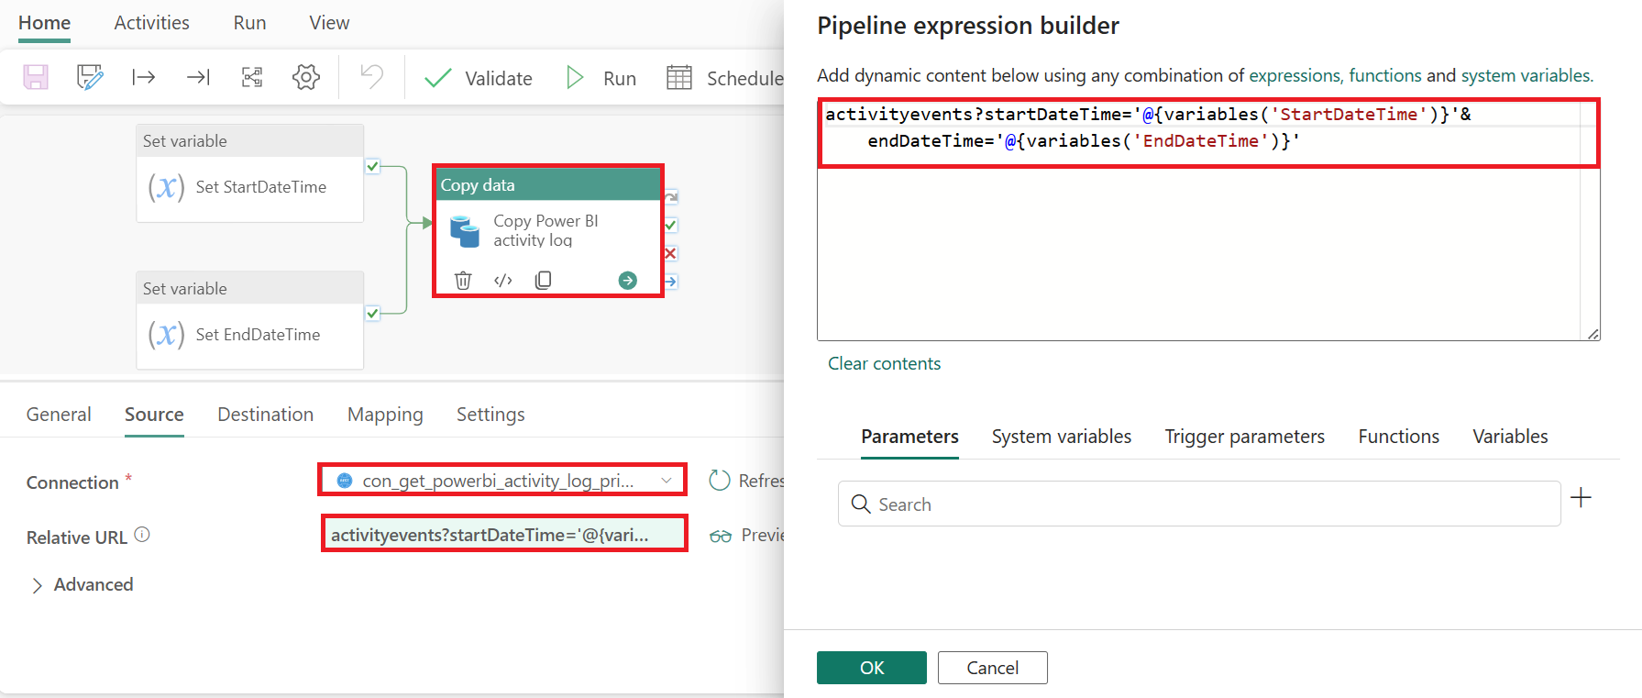Click failure X output on Copy data
1642x698 pixels.
coord(670,253)
